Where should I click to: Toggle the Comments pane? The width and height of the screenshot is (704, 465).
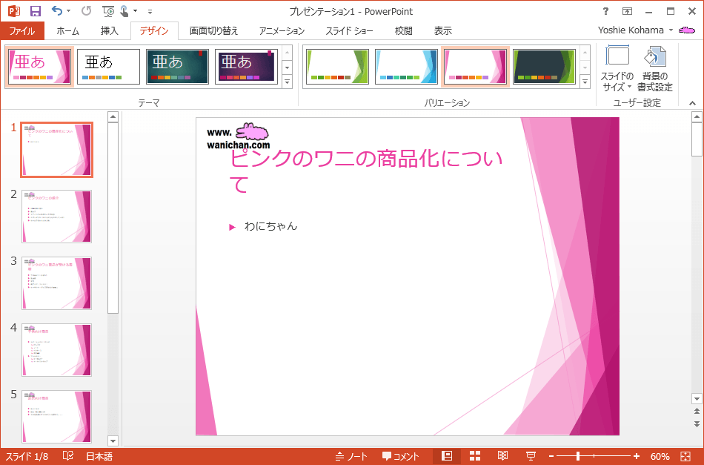point(400,456)
